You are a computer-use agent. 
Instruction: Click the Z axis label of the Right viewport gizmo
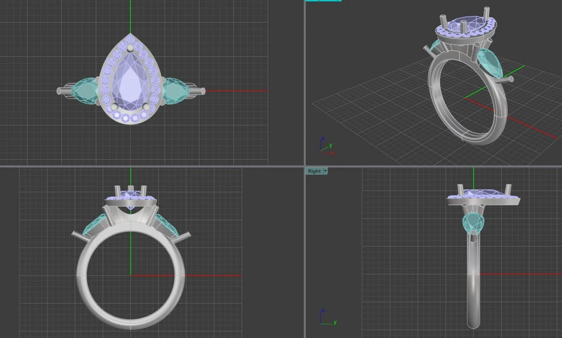[323, 310]
